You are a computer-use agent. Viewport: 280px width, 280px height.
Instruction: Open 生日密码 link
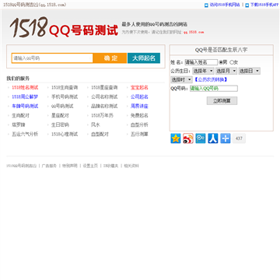60,125
